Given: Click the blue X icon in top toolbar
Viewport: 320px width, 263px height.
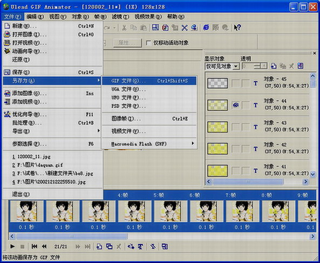Looking at the screenshot, I should click(185, 28).
